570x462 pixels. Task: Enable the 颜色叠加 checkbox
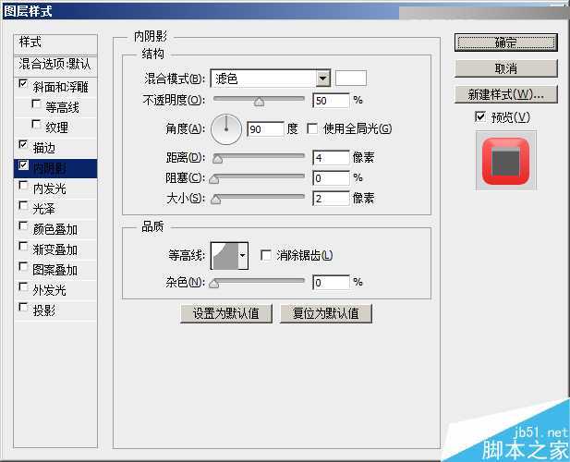click(x=23, y=226)
